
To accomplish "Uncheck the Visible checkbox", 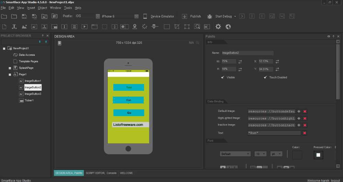I will tap(223, 77).
